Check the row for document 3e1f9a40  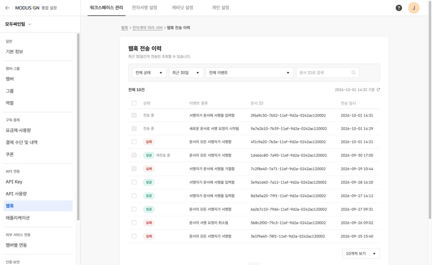click(134, 236)
